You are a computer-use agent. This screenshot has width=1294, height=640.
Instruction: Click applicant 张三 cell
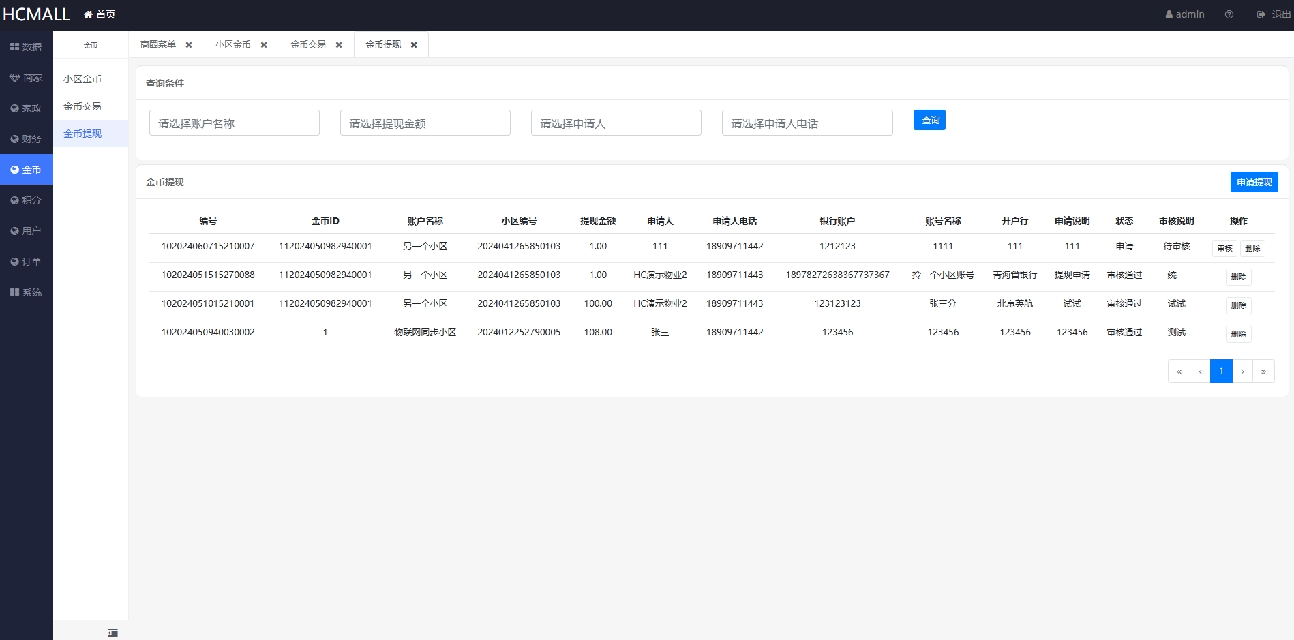tap(660, 332)
